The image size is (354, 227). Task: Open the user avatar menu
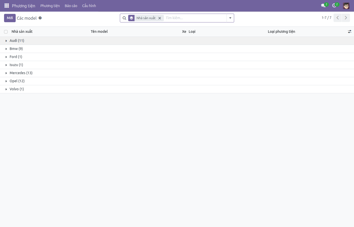click(x=346, y=6)
